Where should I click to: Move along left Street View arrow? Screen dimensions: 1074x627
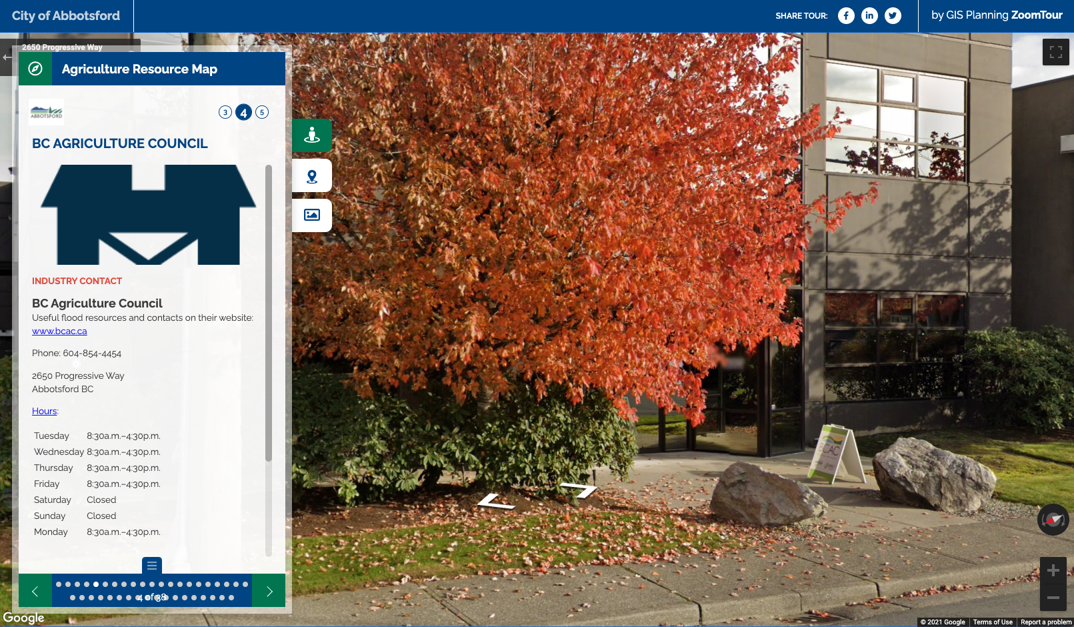pyautogui.click(x=496, y=502)
